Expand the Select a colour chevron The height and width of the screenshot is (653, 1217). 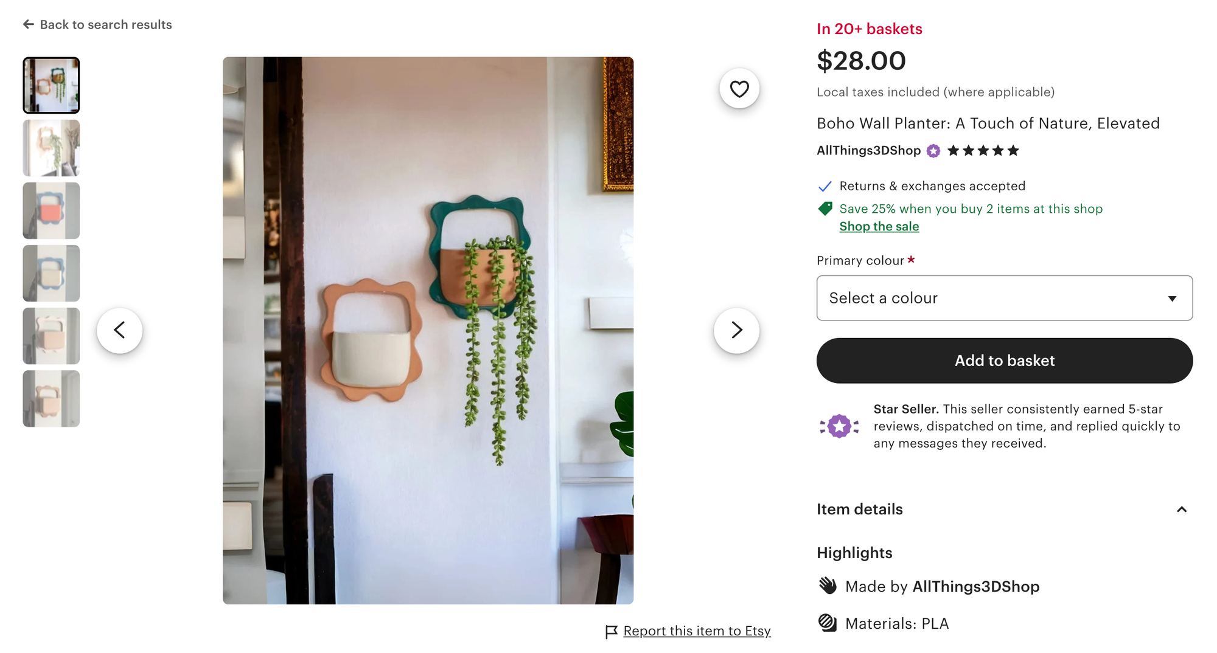[x=1171, y=298]
